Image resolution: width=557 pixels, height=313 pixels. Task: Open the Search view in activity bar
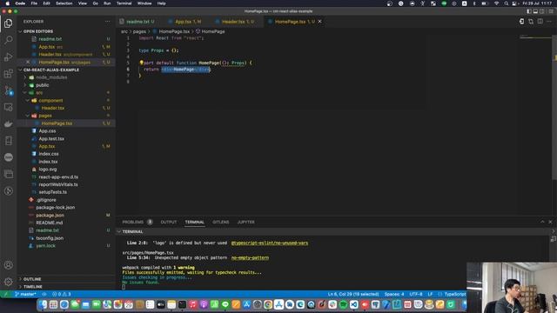coord(9,40)
